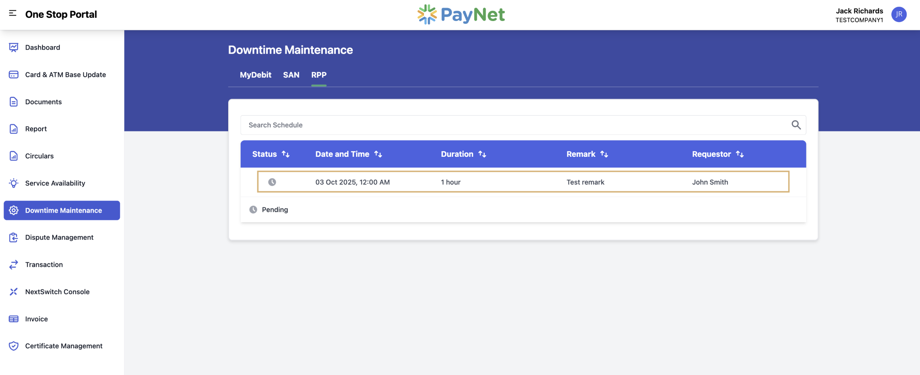This screenshot has height=375, width=920.
Task: Click the Transaction arrows icon
Action: [13, 265]
